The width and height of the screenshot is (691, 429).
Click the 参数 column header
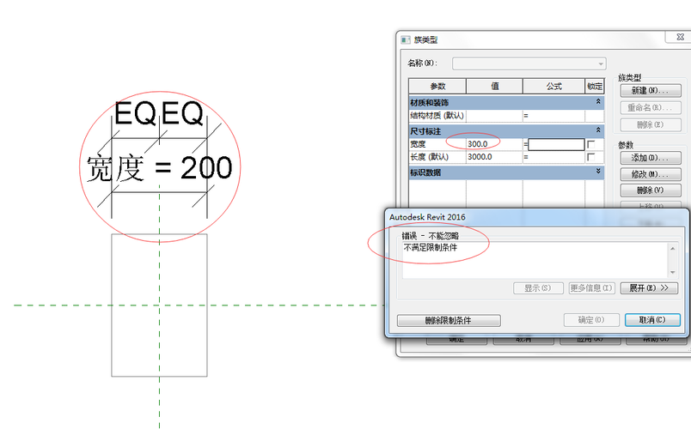pos(437,87)
